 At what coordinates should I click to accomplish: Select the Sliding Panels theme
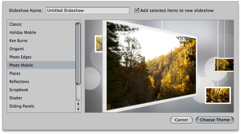pos(41,106)
